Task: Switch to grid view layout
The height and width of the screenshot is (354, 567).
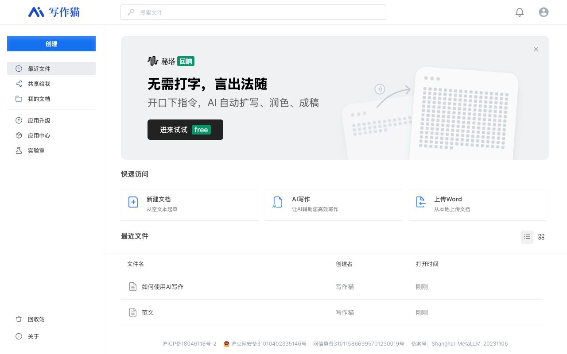Action: (541, 237)
